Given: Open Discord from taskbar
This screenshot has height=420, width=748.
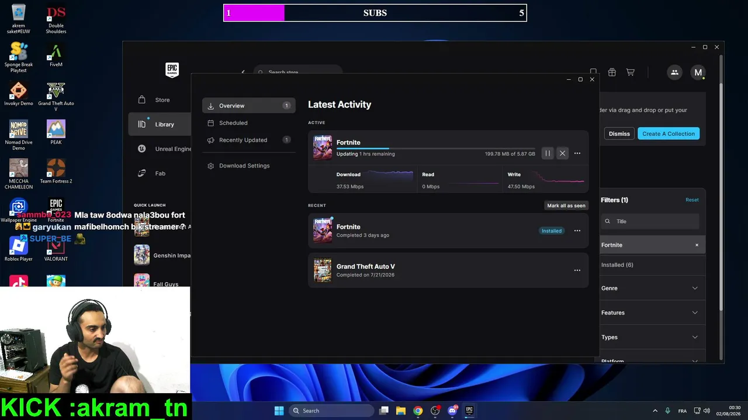Looking at the screenshot, I should click(452, 411).
